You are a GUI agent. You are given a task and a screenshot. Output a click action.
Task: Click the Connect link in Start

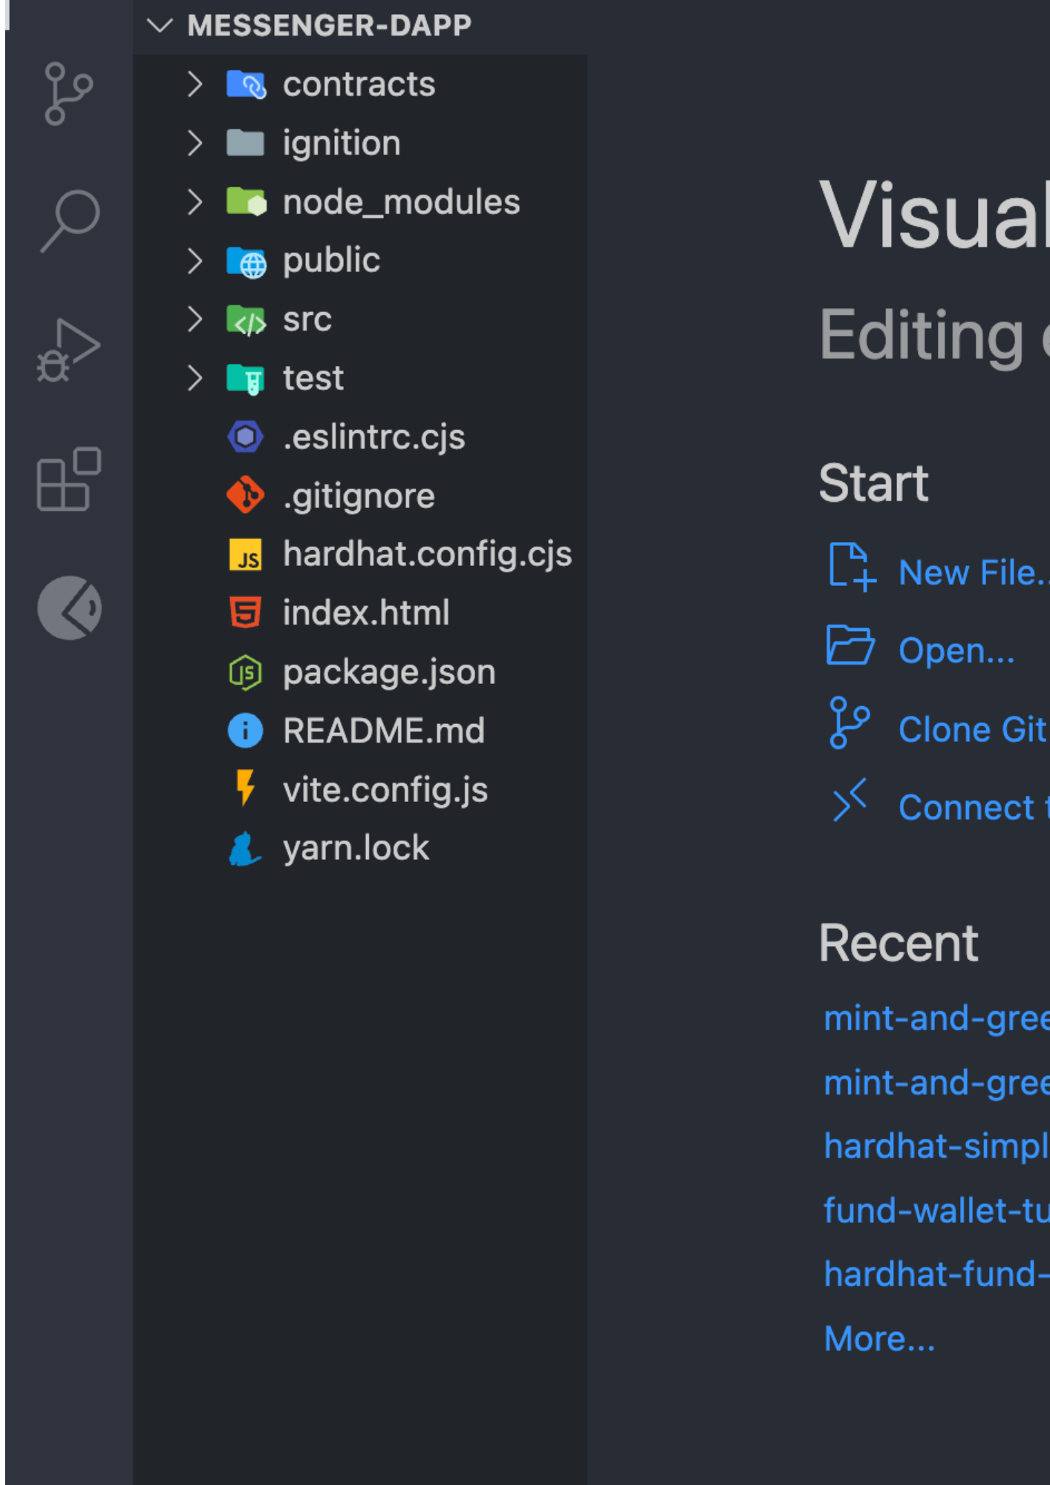tap(974, 807)
